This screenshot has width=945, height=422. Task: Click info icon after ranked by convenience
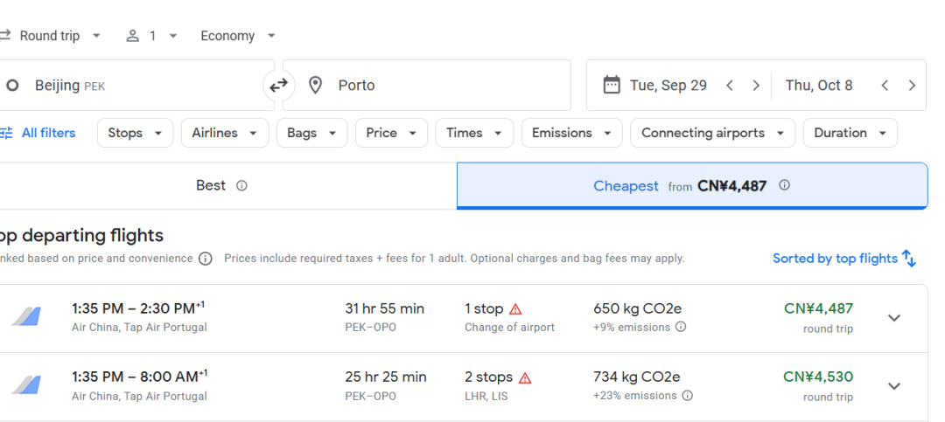pyautogui.click(x=206, y=259)
